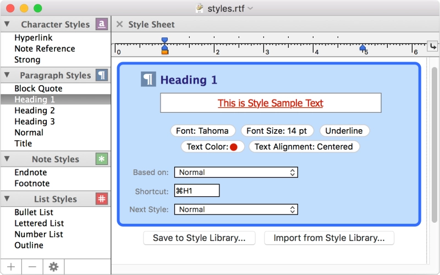Screen dimensions: 440x275
Task: Open the gear actions menu
Action: click(53, 267)
